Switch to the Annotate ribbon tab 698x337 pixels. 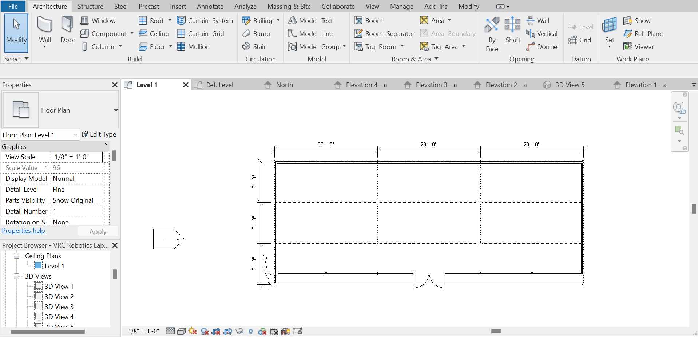(210, 6)
